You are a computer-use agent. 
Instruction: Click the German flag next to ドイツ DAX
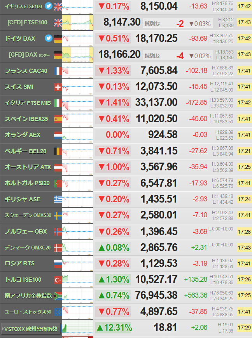point(58,38)
